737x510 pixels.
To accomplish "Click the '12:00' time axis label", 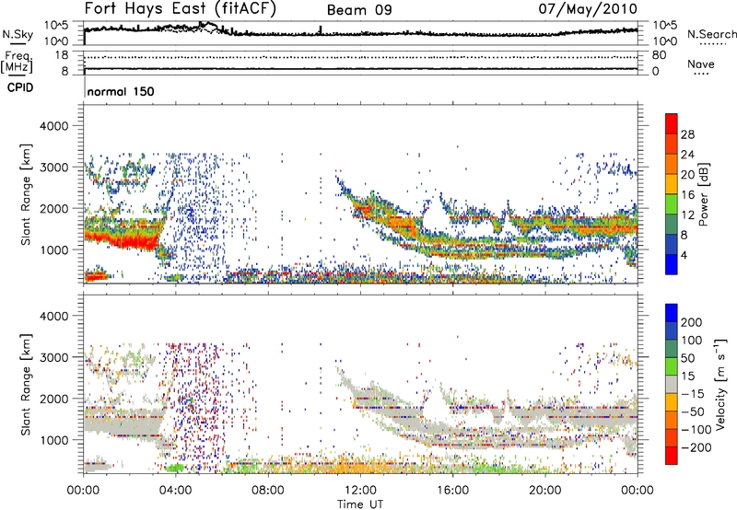I will [361, 491].
